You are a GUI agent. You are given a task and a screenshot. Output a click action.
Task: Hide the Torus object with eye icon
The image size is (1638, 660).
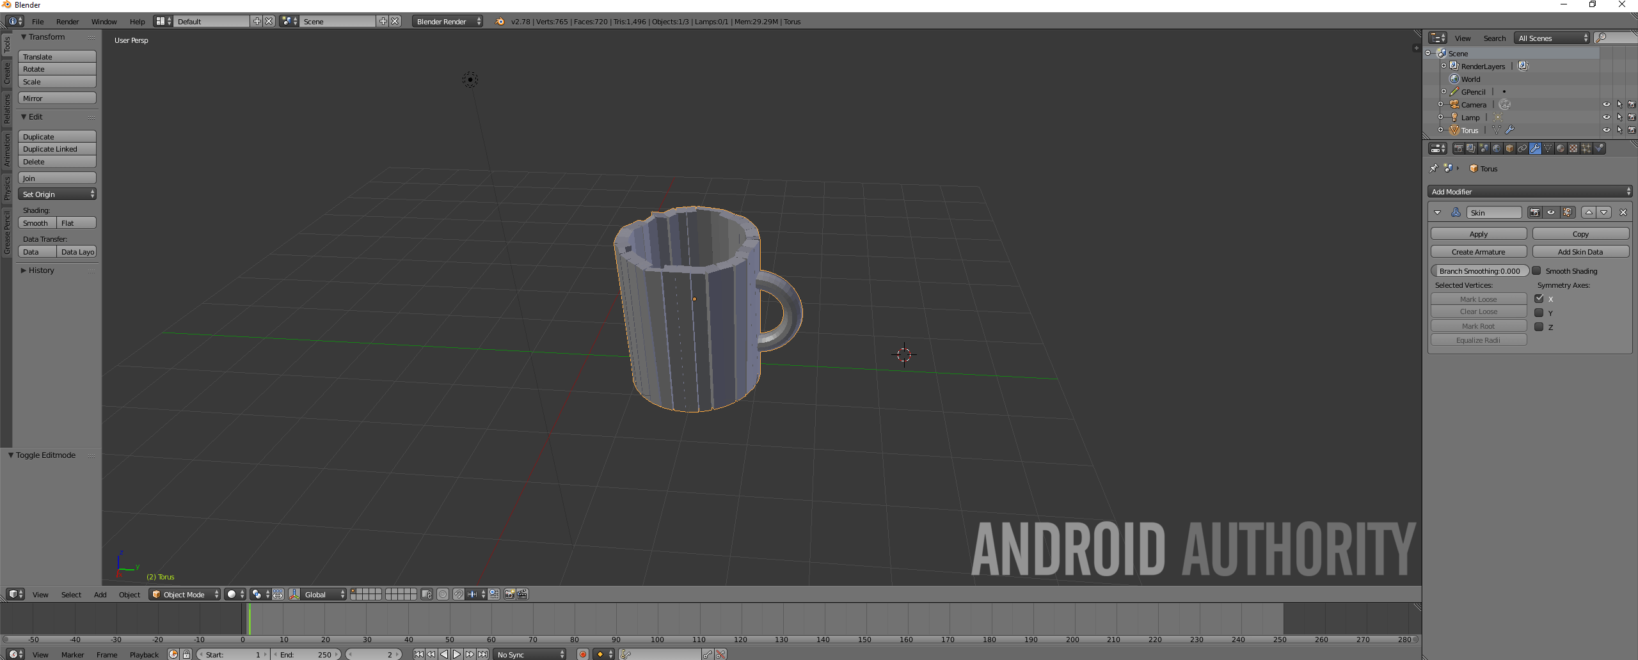point(1606,130)
